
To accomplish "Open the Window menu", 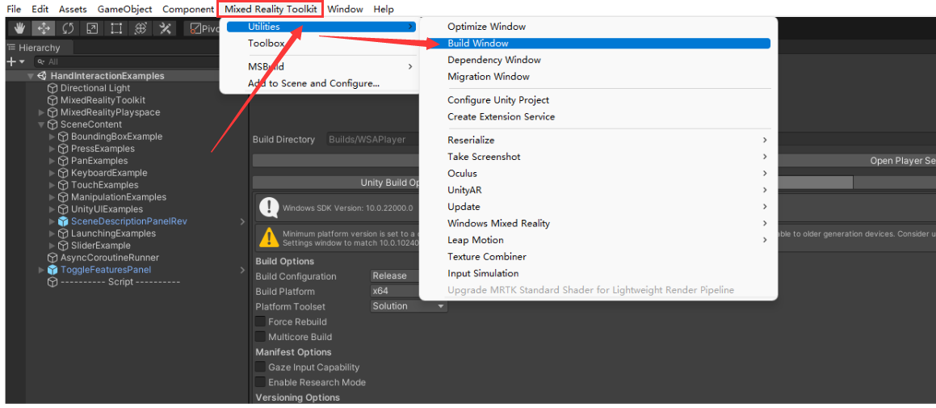I will pos(345,9).
